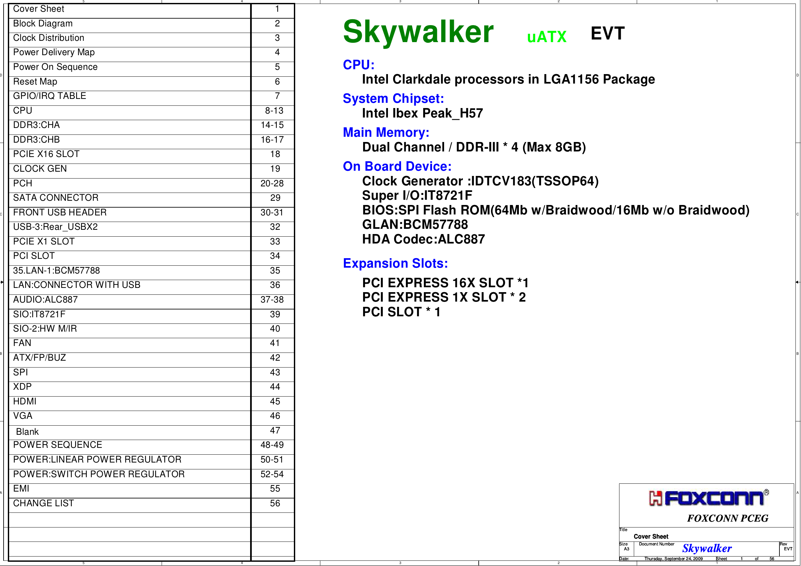Select page range '20-28' for PCH

(272, 183)
